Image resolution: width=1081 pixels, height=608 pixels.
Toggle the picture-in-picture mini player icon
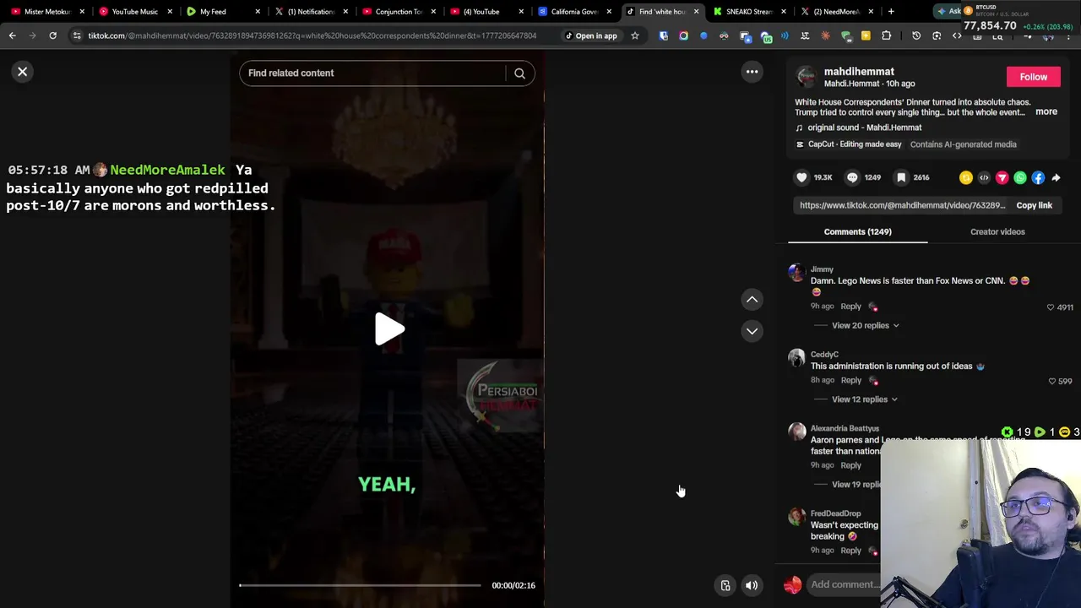click(725, 585)
